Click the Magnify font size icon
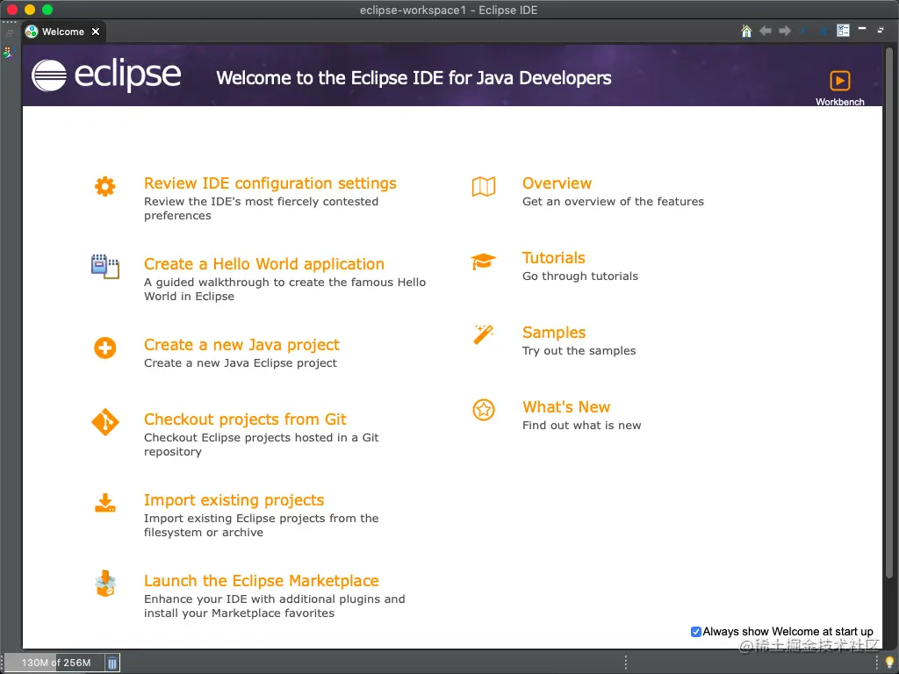 pos(823,31)
